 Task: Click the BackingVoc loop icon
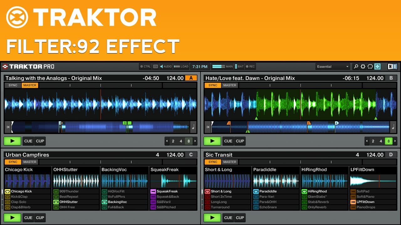104,202
